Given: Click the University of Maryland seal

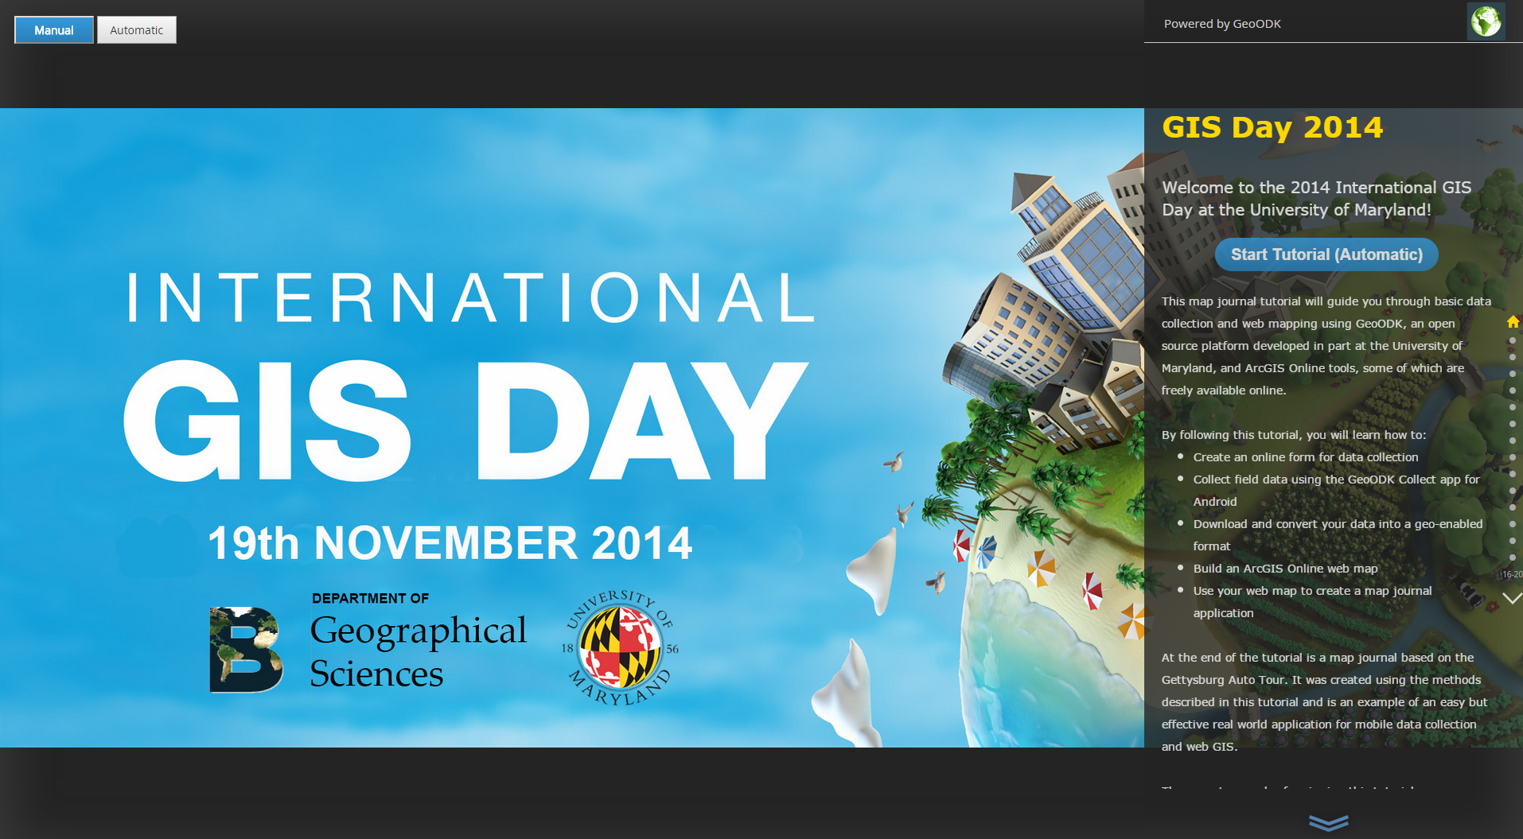Looking at the screenshot, I should [x=621, y=647].
